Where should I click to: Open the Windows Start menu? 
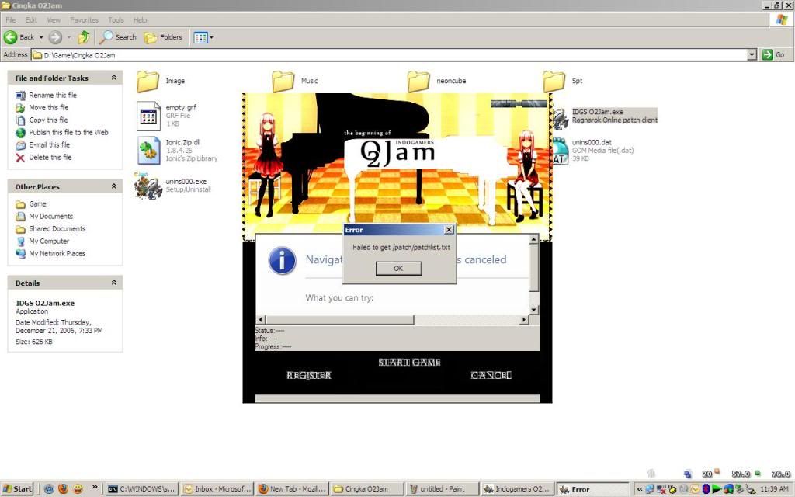pyautogui.click(x=17, y=489)
